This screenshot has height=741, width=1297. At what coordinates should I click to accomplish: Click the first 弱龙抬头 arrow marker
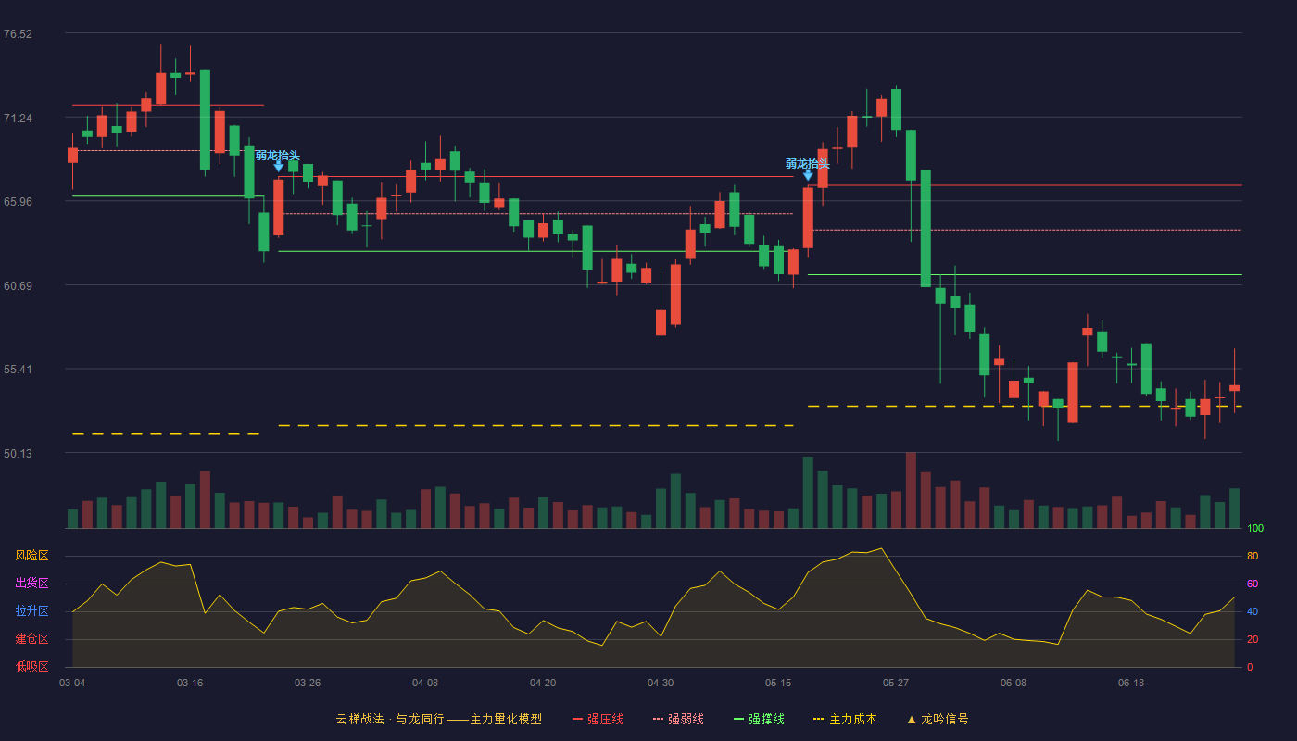coord(279,167)
